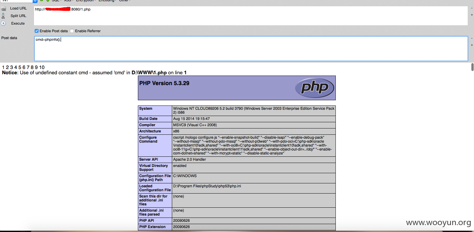Click the 'Loaded Configuration File' header

tap(155, 188)
